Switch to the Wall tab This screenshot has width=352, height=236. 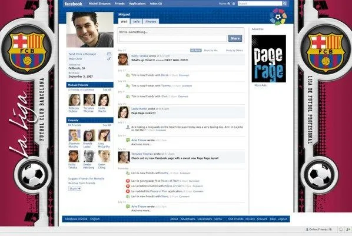pos(124,21)
